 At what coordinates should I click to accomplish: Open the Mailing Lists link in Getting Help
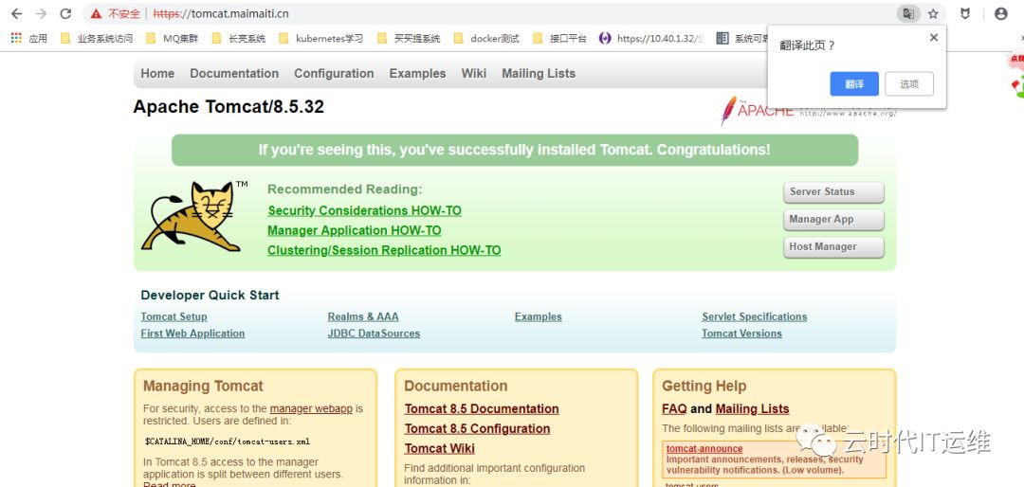pos(752,409)
